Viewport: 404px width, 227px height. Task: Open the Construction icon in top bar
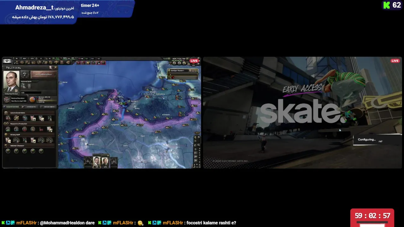(x=45, y=62)
